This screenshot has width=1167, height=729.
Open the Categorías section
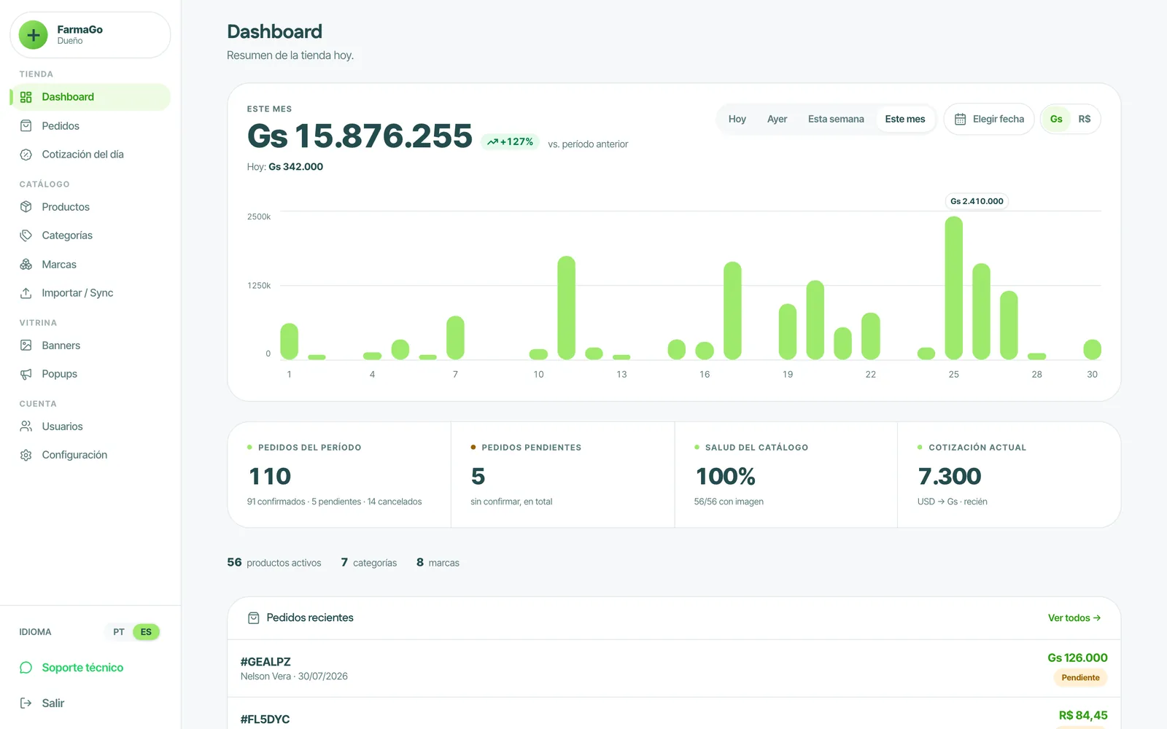point(90,235)
